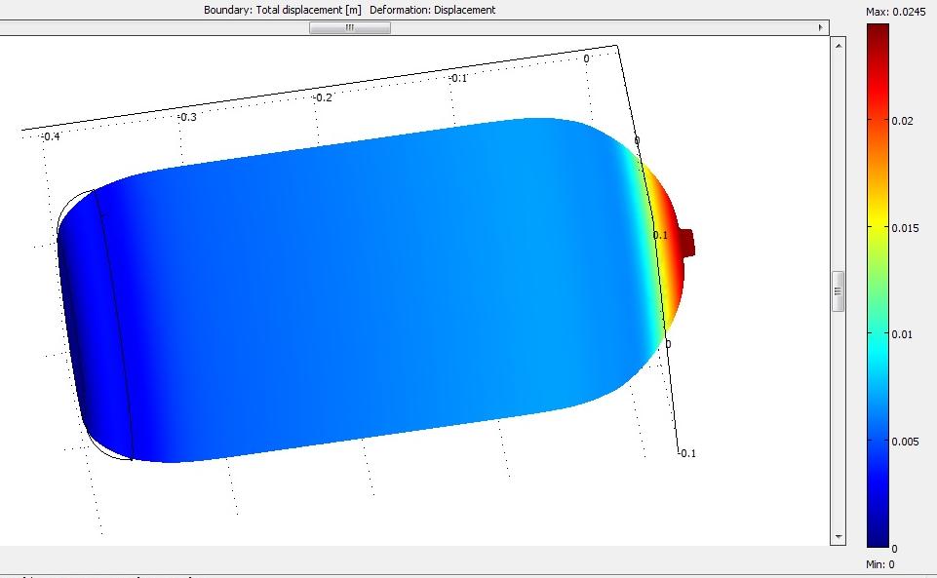Click the 'Min: 0' legend label
The height and width of the screenshot is (578, 937).
pos(880,564)
